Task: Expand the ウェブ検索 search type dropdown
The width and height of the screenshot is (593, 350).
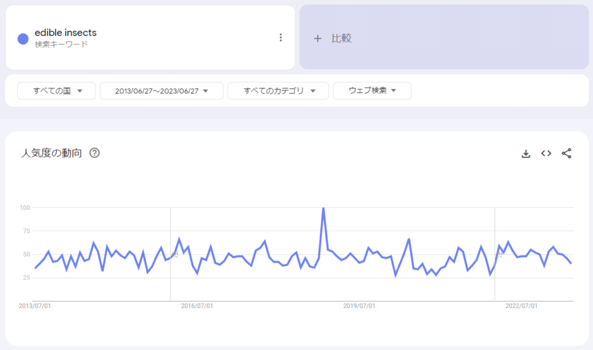Action: click(x=372, y=91)
